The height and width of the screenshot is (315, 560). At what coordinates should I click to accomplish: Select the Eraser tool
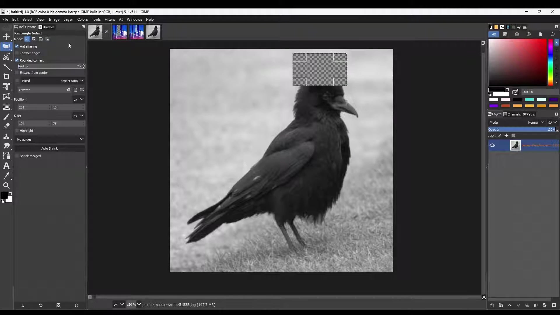(6, 126)
